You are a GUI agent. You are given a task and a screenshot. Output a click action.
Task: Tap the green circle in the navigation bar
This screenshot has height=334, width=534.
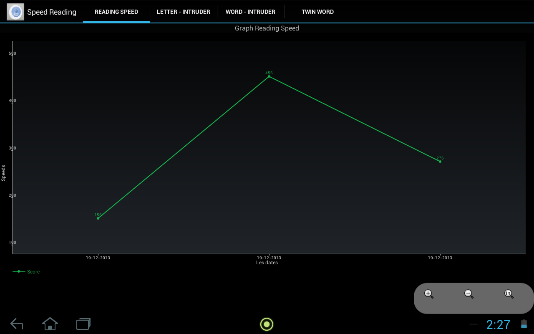coord(267,324)
